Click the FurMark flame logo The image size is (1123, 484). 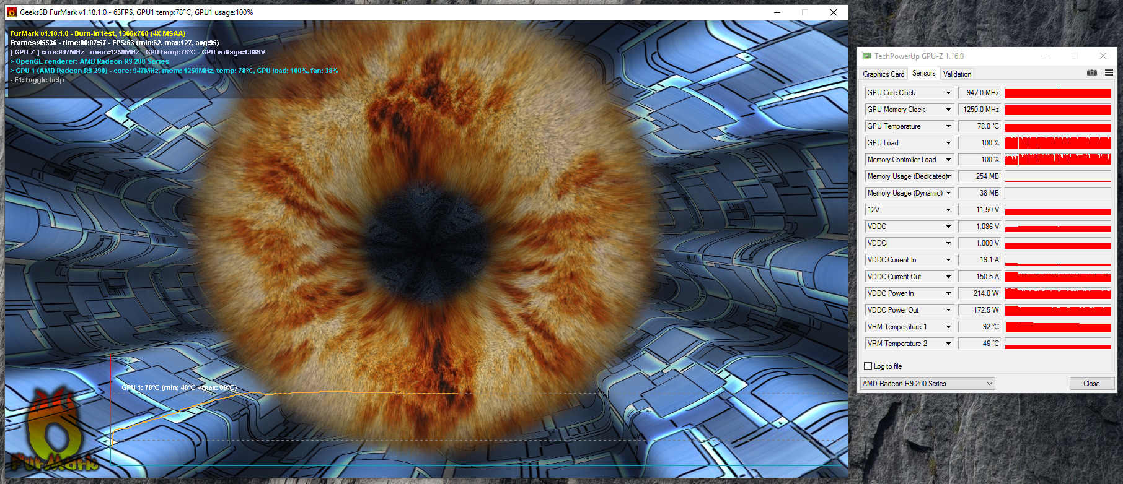pyautogui.click(x=54, y=431)
